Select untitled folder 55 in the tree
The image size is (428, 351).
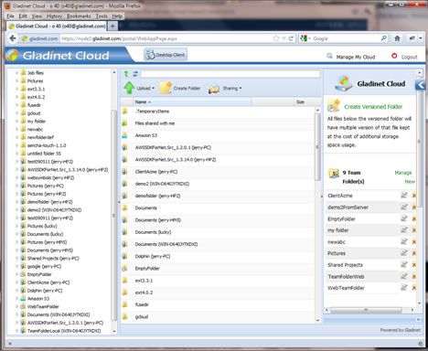[44, 154]
